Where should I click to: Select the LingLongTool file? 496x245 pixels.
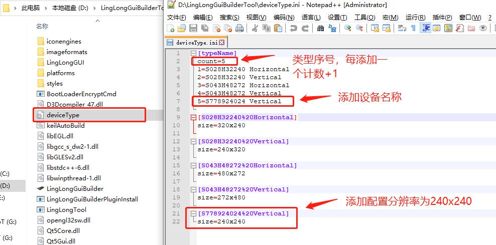coord(66,209)
